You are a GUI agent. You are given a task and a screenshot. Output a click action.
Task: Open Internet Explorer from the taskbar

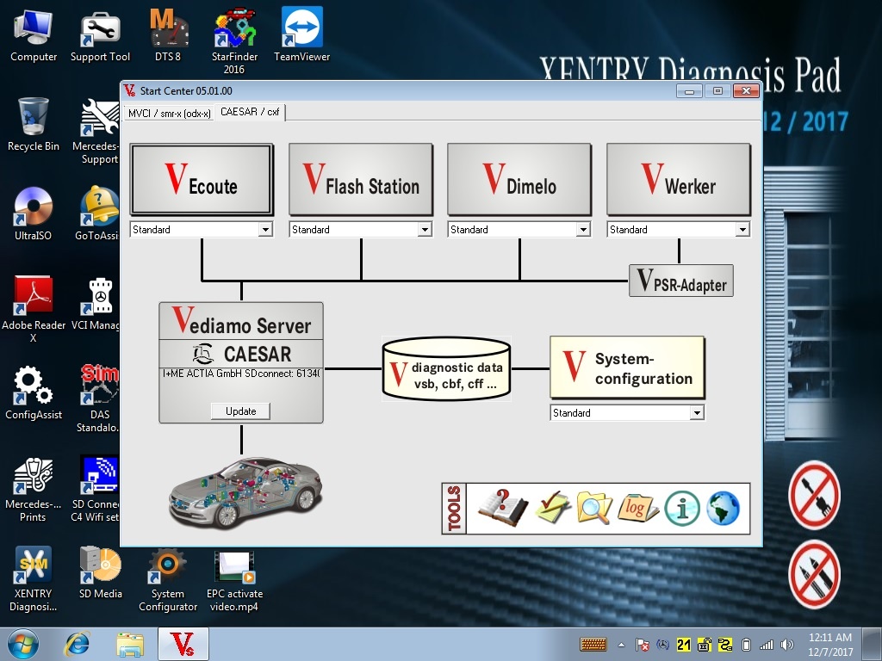78,644
